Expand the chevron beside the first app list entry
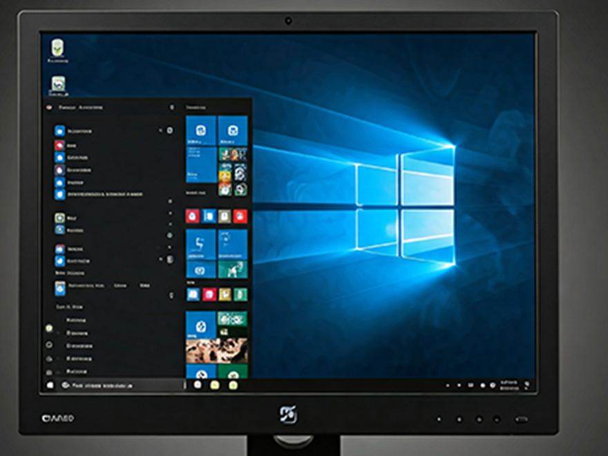Viewport: 608px width, 456px height. click(x=160, y=131)
